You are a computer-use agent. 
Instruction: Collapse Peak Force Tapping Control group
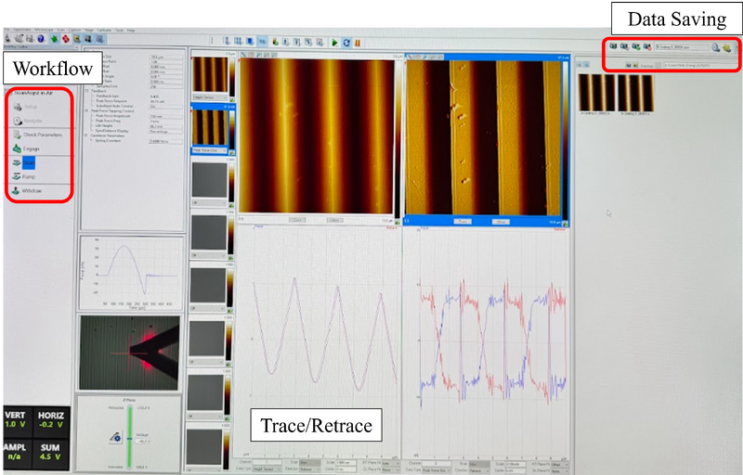pyautogui.click(x=85, y=109)
